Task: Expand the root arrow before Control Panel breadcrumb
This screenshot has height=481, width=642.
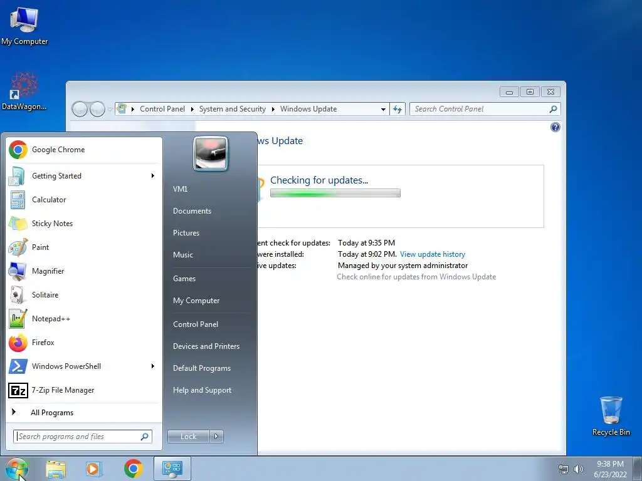Action: click(x=133, y=109)
